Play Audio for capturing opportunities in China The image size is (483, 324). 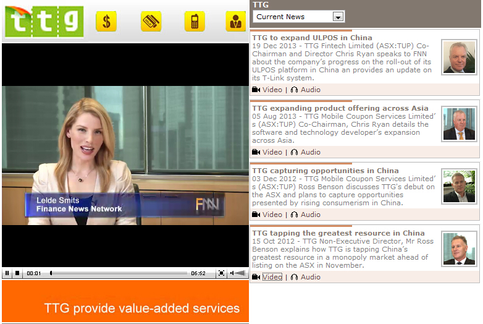pyautogui.click(x=311, y=215)
